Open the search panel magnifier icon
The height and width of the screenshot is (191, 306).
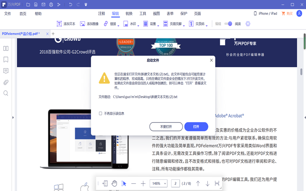pos(6,93)
